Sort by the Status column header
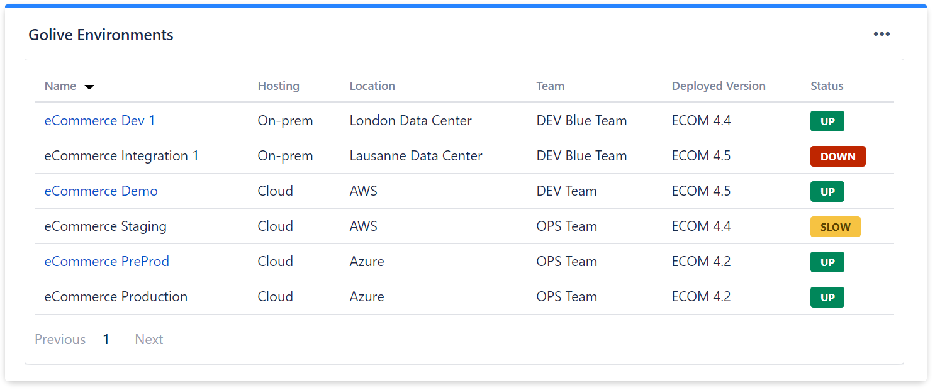The image size is (935, 390). (x=827, y=86)
